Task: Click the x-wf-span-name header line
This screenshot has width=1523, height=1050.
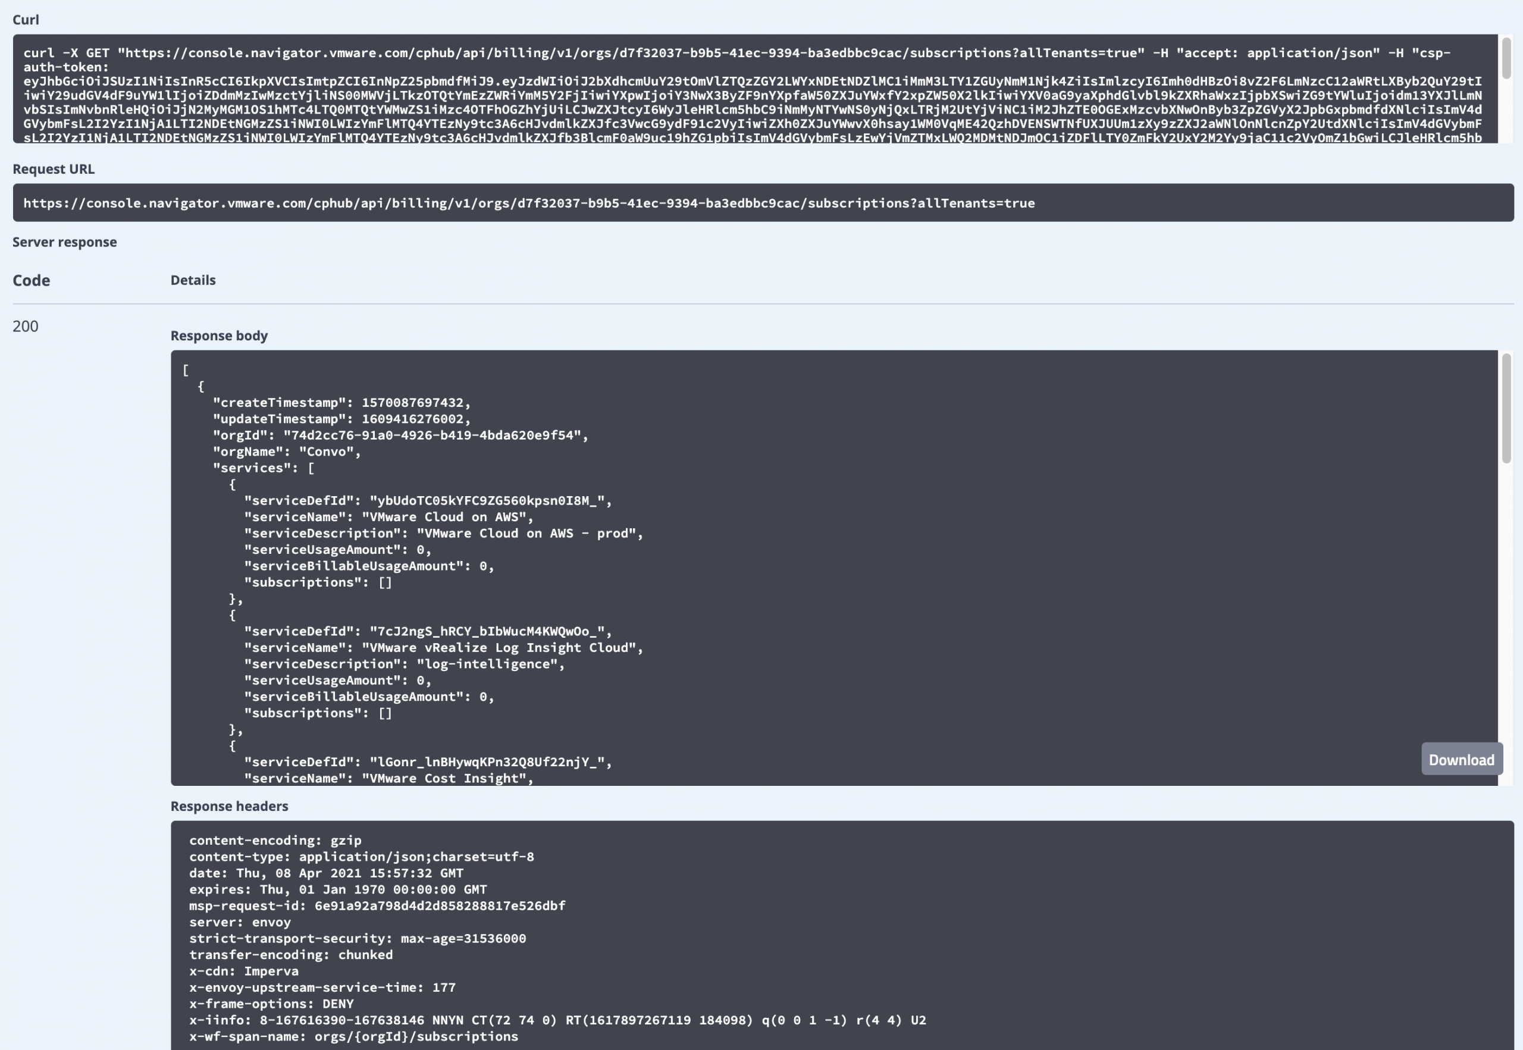Action: [353, 1036]
